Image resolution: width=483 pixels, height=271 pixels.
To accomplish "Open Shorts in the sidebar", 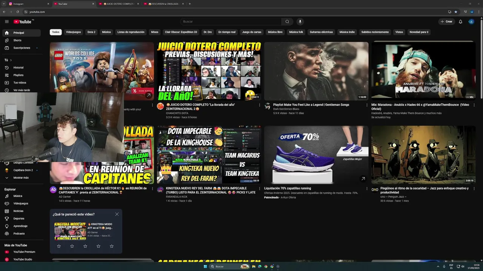I will point(21,40).
